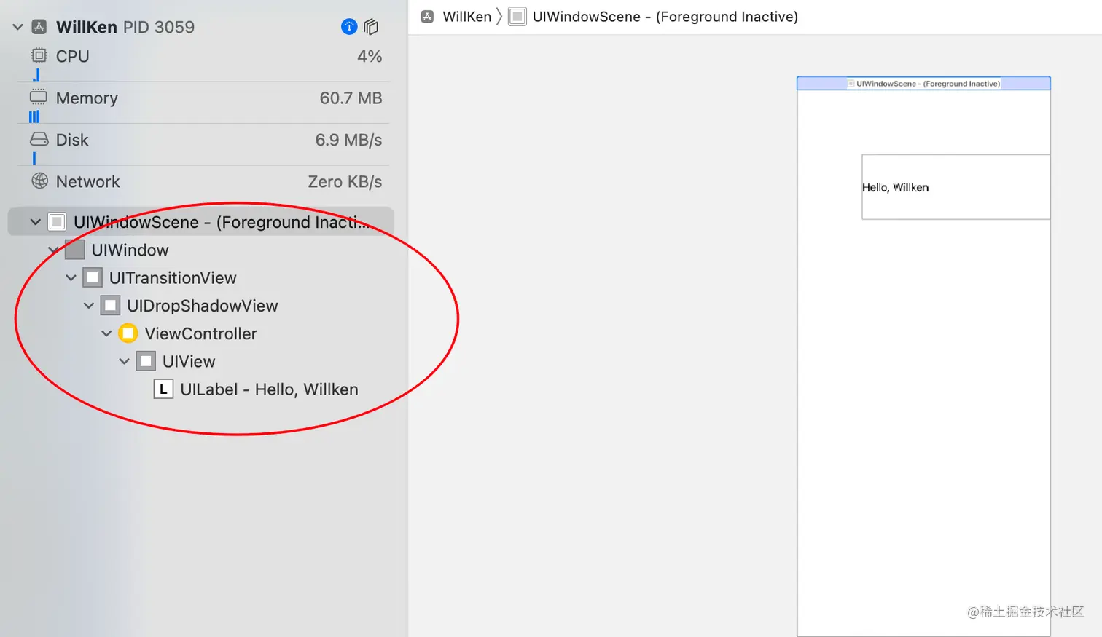Click the UILabel "L" icon

[163, 389]
